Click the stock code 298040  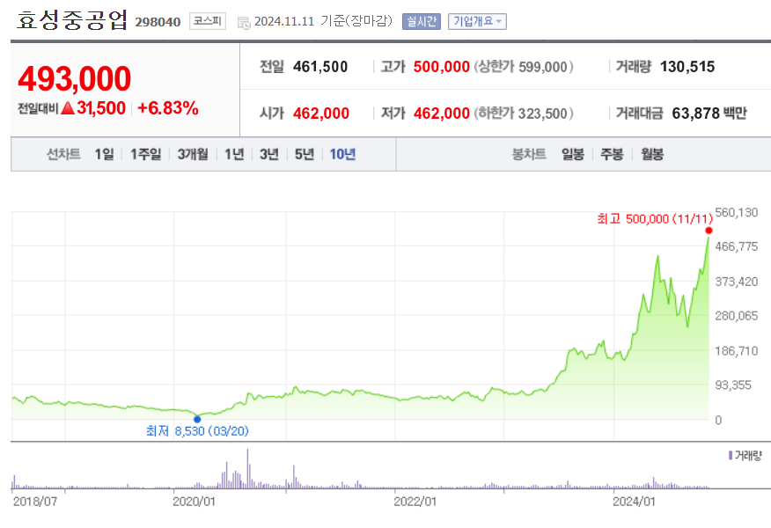[x=158, y=22]
